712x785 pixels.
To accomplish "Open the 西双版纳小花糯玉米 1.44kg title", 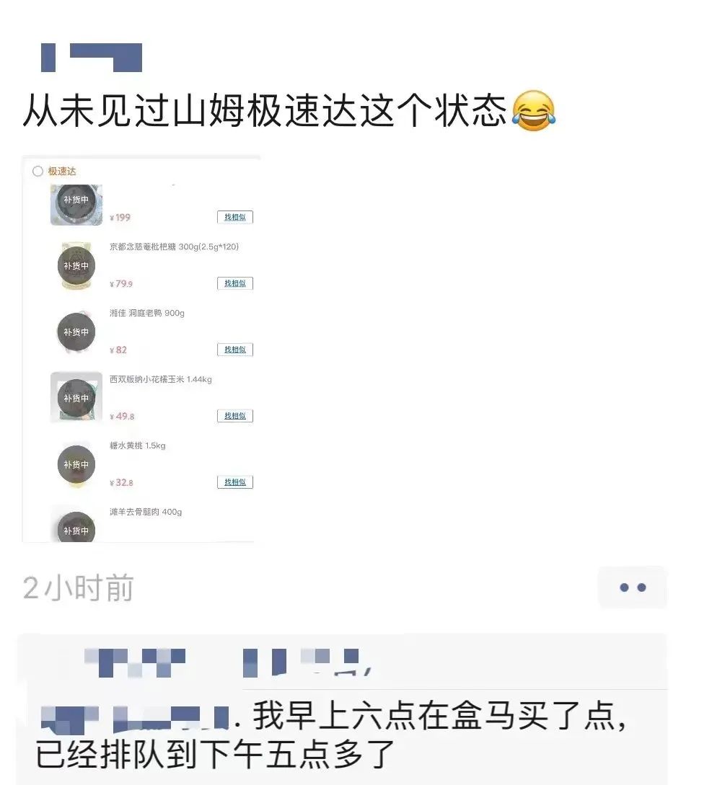I will pos(160,379).
